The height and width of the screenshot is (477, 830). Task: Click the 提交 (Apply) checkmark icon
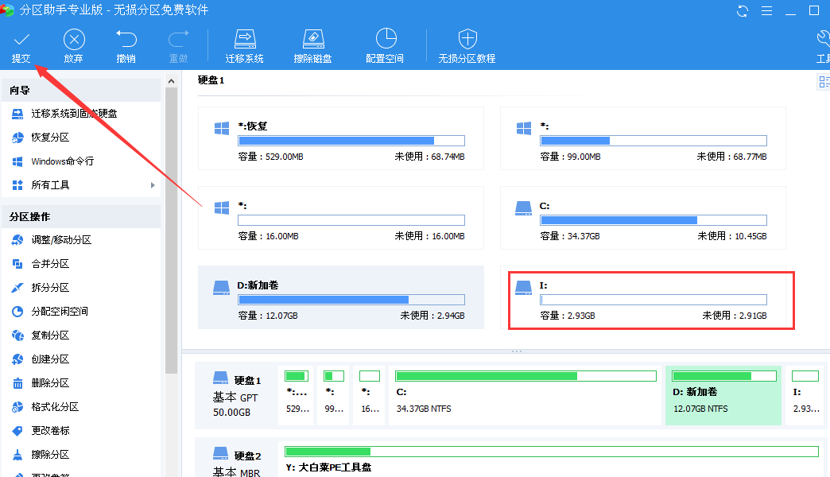click(21, 40)
